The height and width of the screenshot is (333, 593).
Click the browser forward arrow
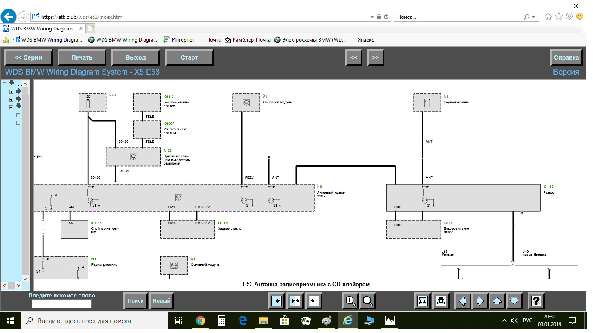click(x=23, y=16)
